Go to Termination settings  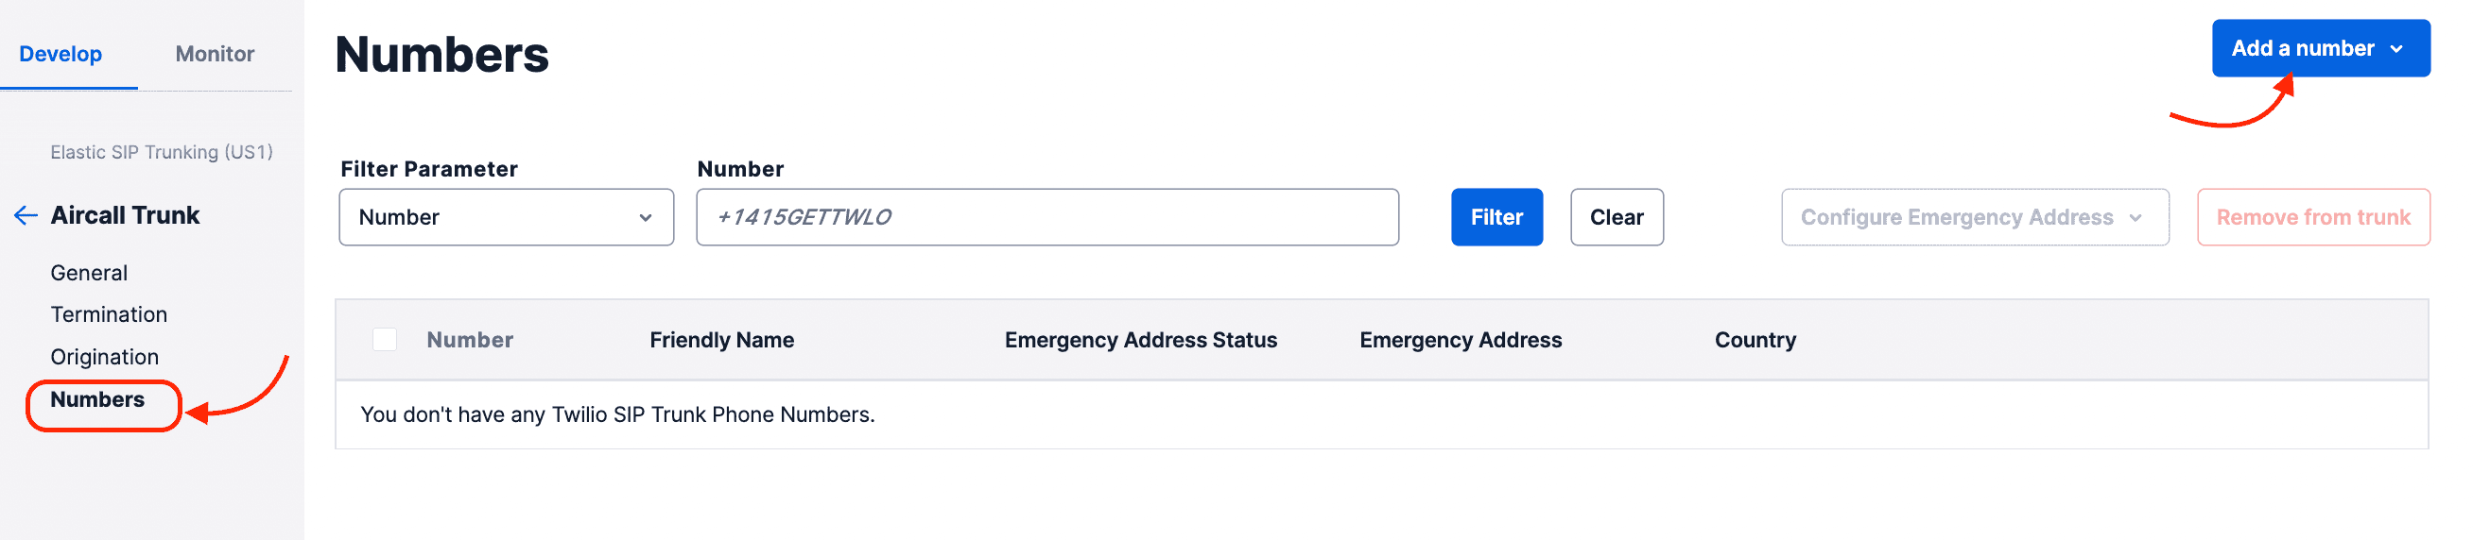click(109, 314)
